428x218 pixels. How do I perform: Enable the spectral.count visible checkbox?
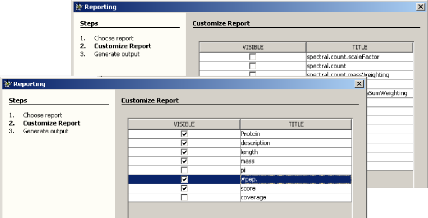click(252, 66)
